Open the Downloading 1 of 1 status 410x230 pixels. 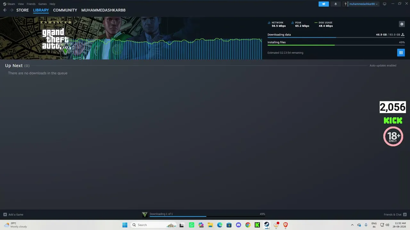pos(161,214)
